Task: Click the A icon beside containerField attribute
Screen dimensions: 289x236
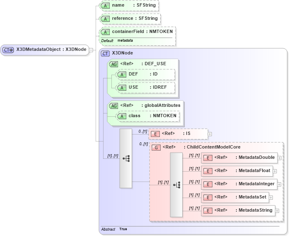Action: pos(105,32)
